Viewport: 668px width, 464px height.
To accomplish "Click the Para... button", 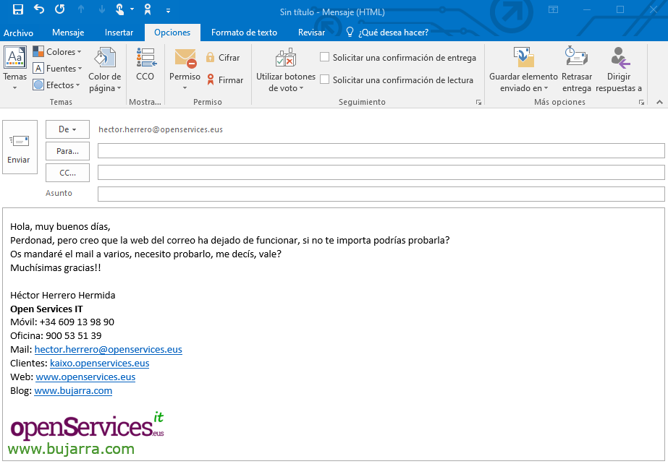I will pos(68,151).
